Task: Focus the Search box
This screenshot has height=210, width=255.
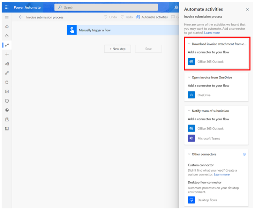Action: [106, 7]
